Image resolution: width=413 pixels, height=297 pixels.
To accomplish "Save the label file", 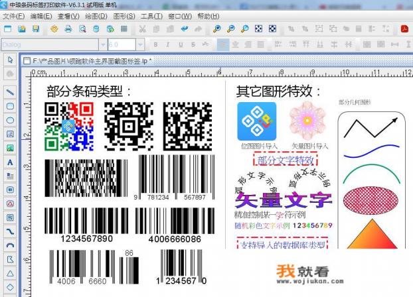I will 37,29.
